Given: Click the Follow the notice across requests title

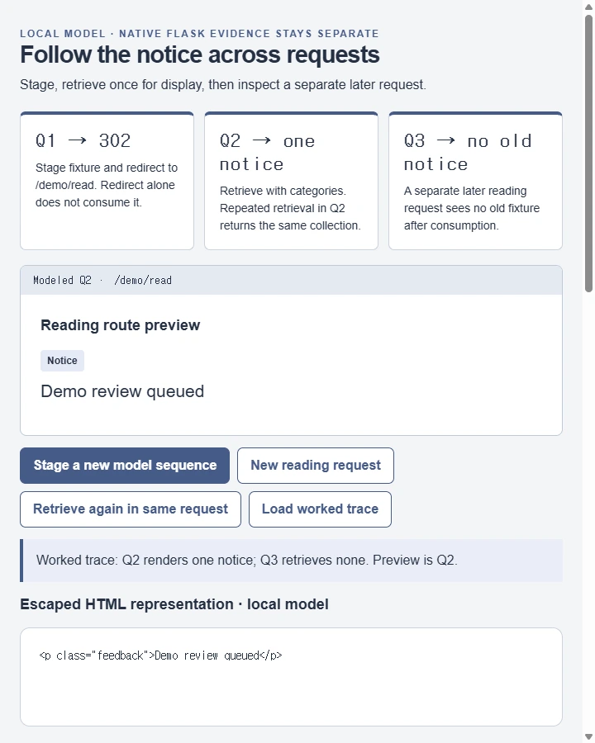Looking at the screenshot, I should coord(200,54).
